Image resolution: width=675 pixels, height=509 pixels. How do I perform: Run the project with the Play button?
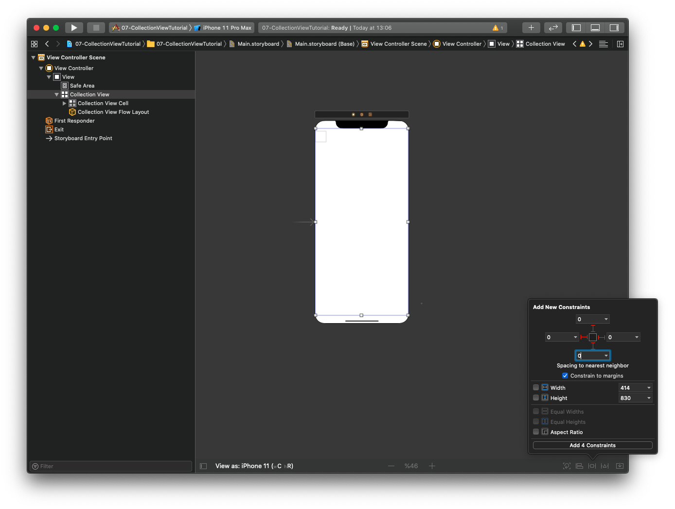(73, 27)
